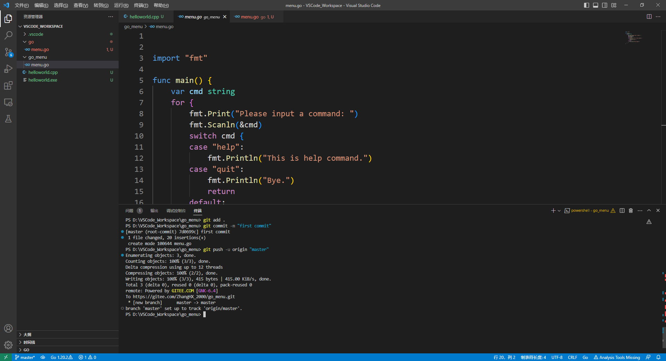Viewport: 666px width, 361px height.
Task: Open the Source Control view
Action: point(8,52)
